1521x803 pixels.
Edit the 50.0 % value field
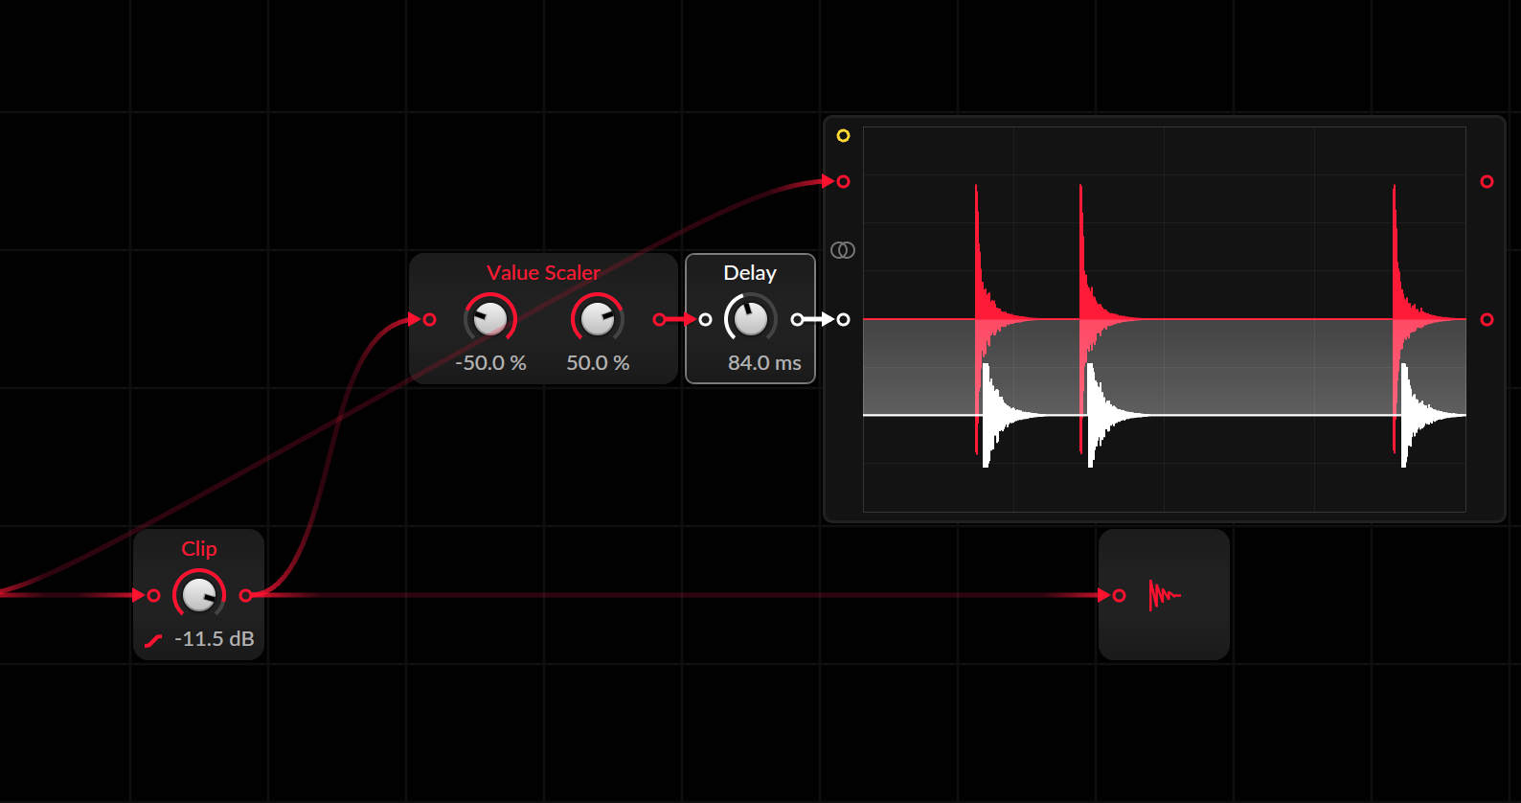pos(598,363)
